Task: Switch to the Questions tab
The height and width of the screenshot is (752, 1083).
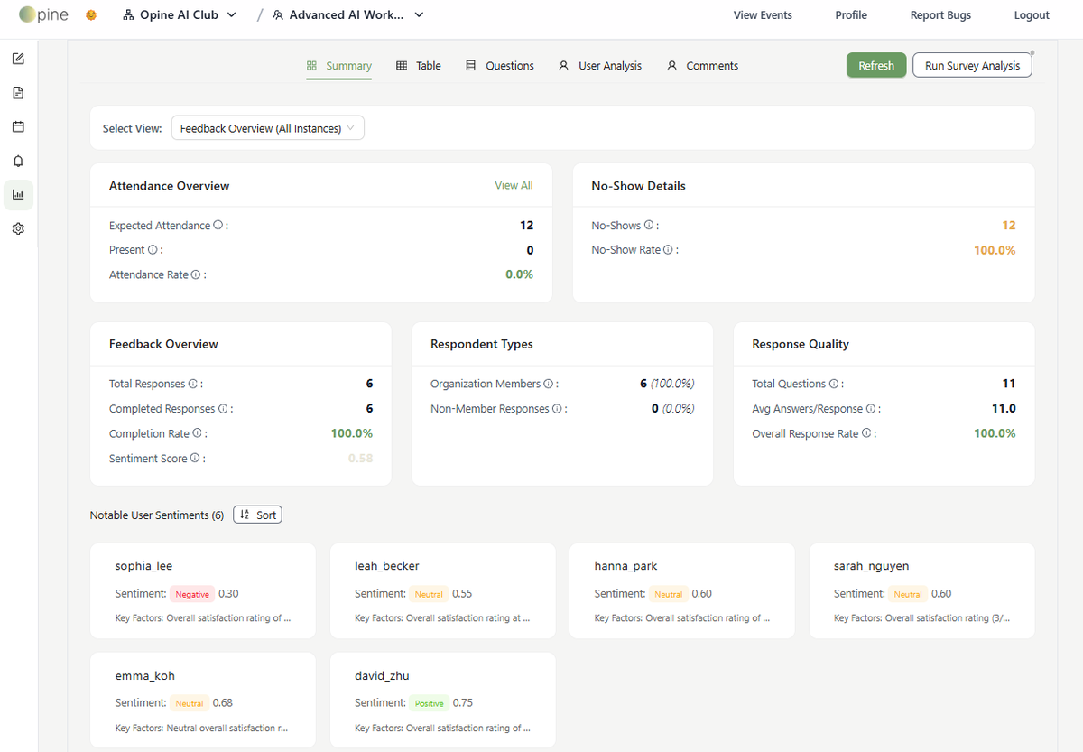Action: point(500,66)
